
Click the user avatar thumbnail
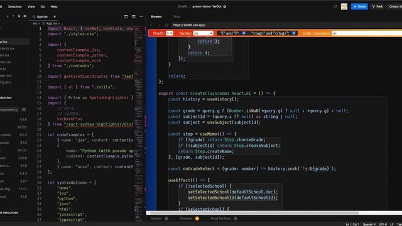344,7
